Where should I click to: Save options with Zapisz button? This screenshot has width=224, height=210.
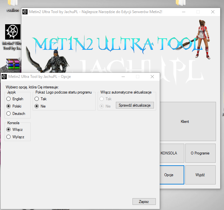[144, 202]
